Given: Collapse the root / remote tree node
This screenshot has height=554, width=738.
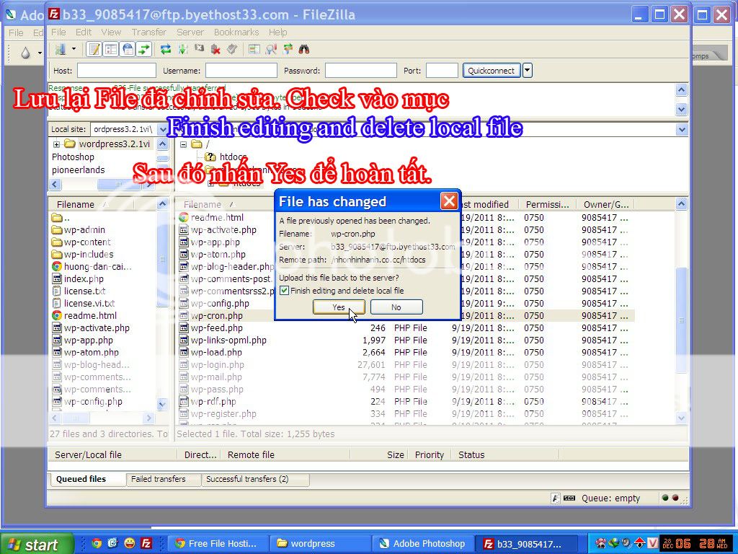Looking at the screenshot, I should 184,144.
